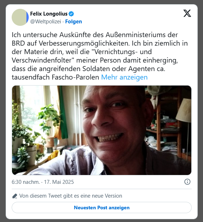Click the green curtain in the photo

(x=63, y=113)
